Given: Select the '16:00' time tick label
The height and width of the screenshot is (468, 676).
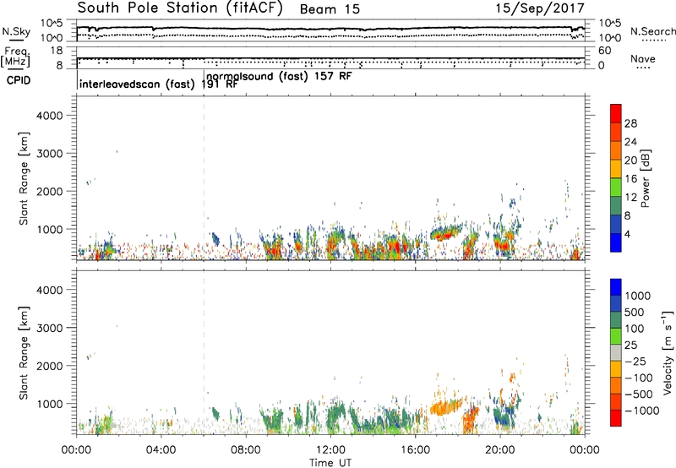Looking at the screenshot, I should 415,450.
